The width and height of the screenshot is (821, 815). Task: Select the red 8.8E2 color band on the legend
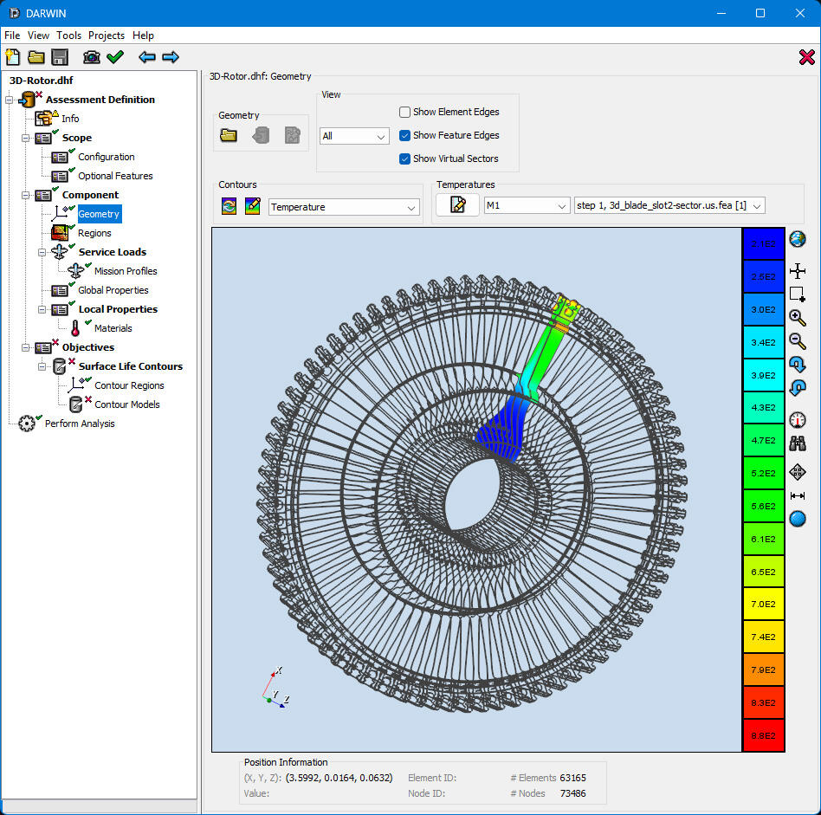pos(763,735)
